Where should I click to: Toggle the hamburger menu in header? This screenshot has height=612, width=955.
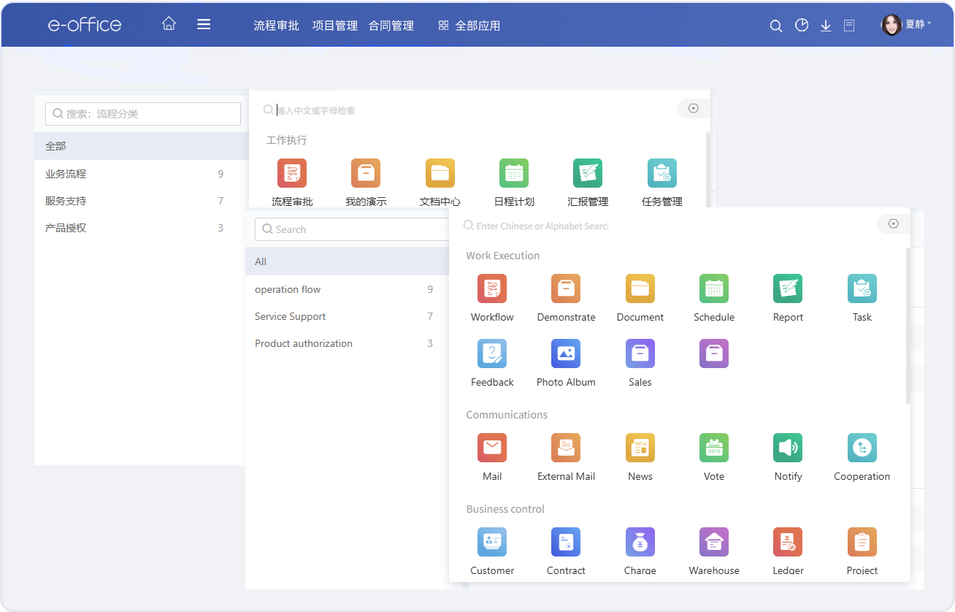point(204,24)
